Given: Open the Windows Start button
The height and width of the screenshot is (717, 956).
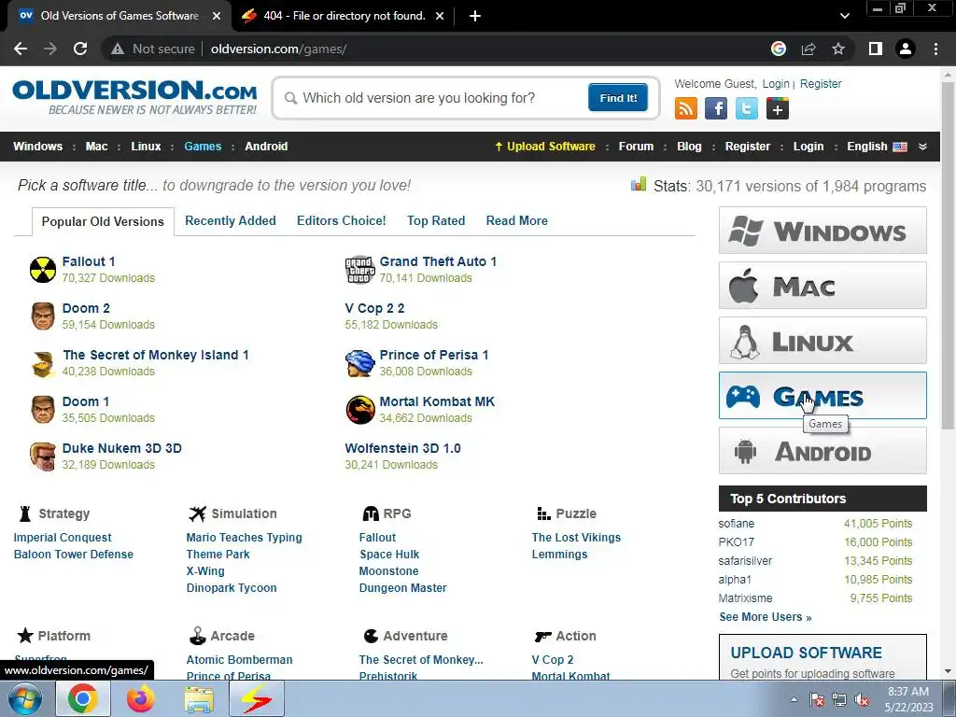Looking at the screenshot, I should click(x=24, y=698).
